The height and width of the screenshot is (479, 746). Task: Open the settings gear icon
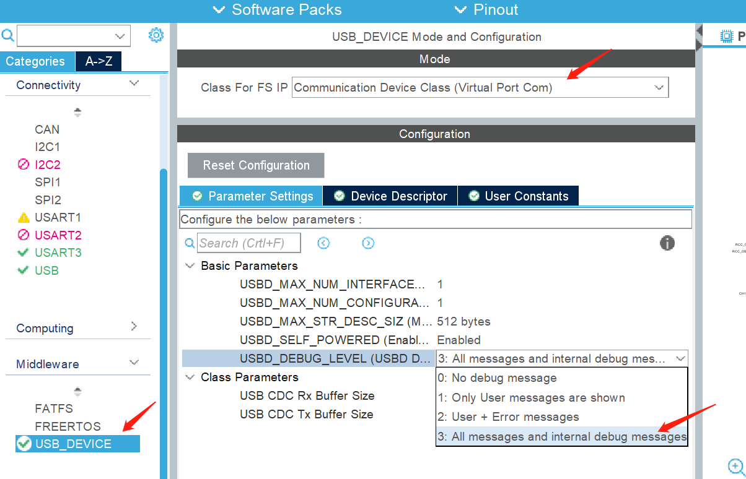156,35
